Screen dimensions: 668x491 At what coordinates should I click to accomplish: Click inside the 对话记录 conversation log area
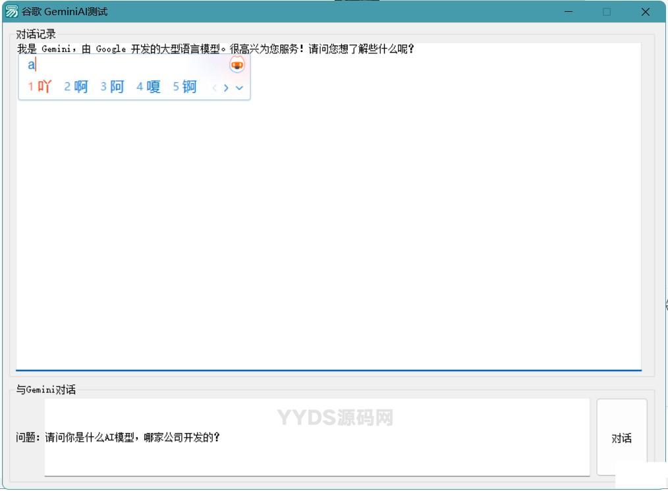coord(328,230)
